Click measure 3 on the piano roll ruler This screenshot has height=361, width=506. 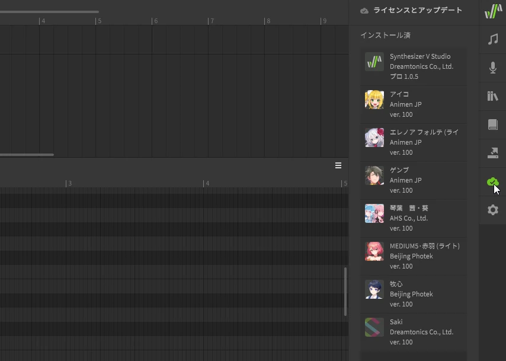69,183
